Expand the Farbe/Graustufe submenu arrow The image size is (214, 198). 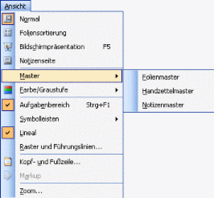(116, 90)
